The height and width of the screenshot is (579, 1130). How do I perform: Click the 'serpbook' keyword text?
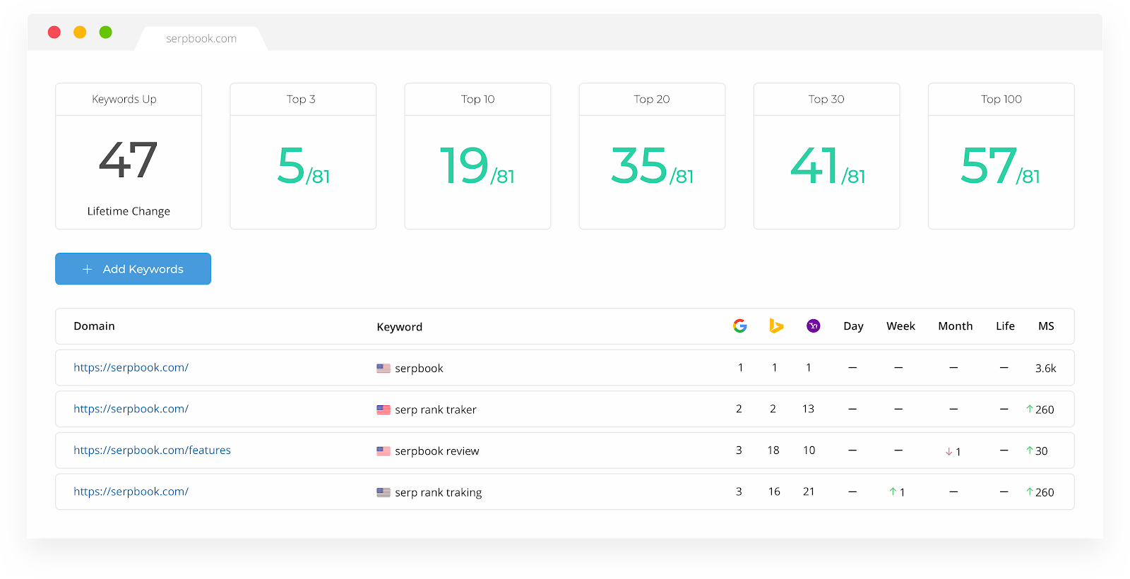tap(419, 369)
